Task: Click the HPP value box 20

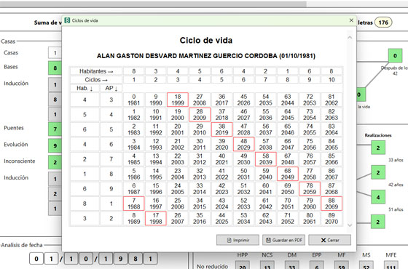Action: [242, 265]
